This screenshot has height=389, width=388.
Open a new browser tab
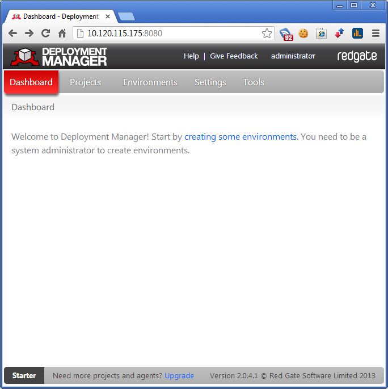pyautogui.click(x=126, y=16)
